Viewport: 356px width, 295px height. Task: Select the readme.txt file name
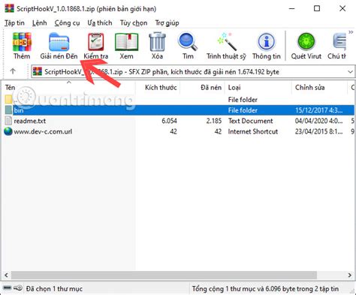pos(30,121)
